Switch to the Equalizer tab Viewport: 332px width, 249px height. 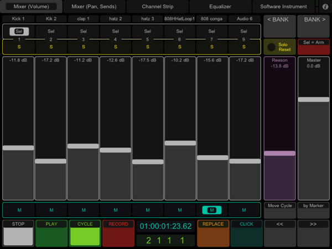220,7
